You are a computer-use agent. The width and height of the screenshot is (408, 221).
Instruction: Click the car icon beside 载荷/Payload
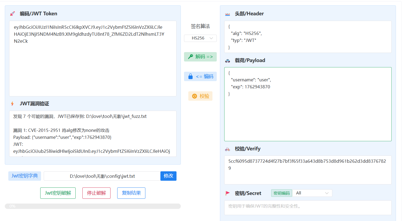point(227,61)
